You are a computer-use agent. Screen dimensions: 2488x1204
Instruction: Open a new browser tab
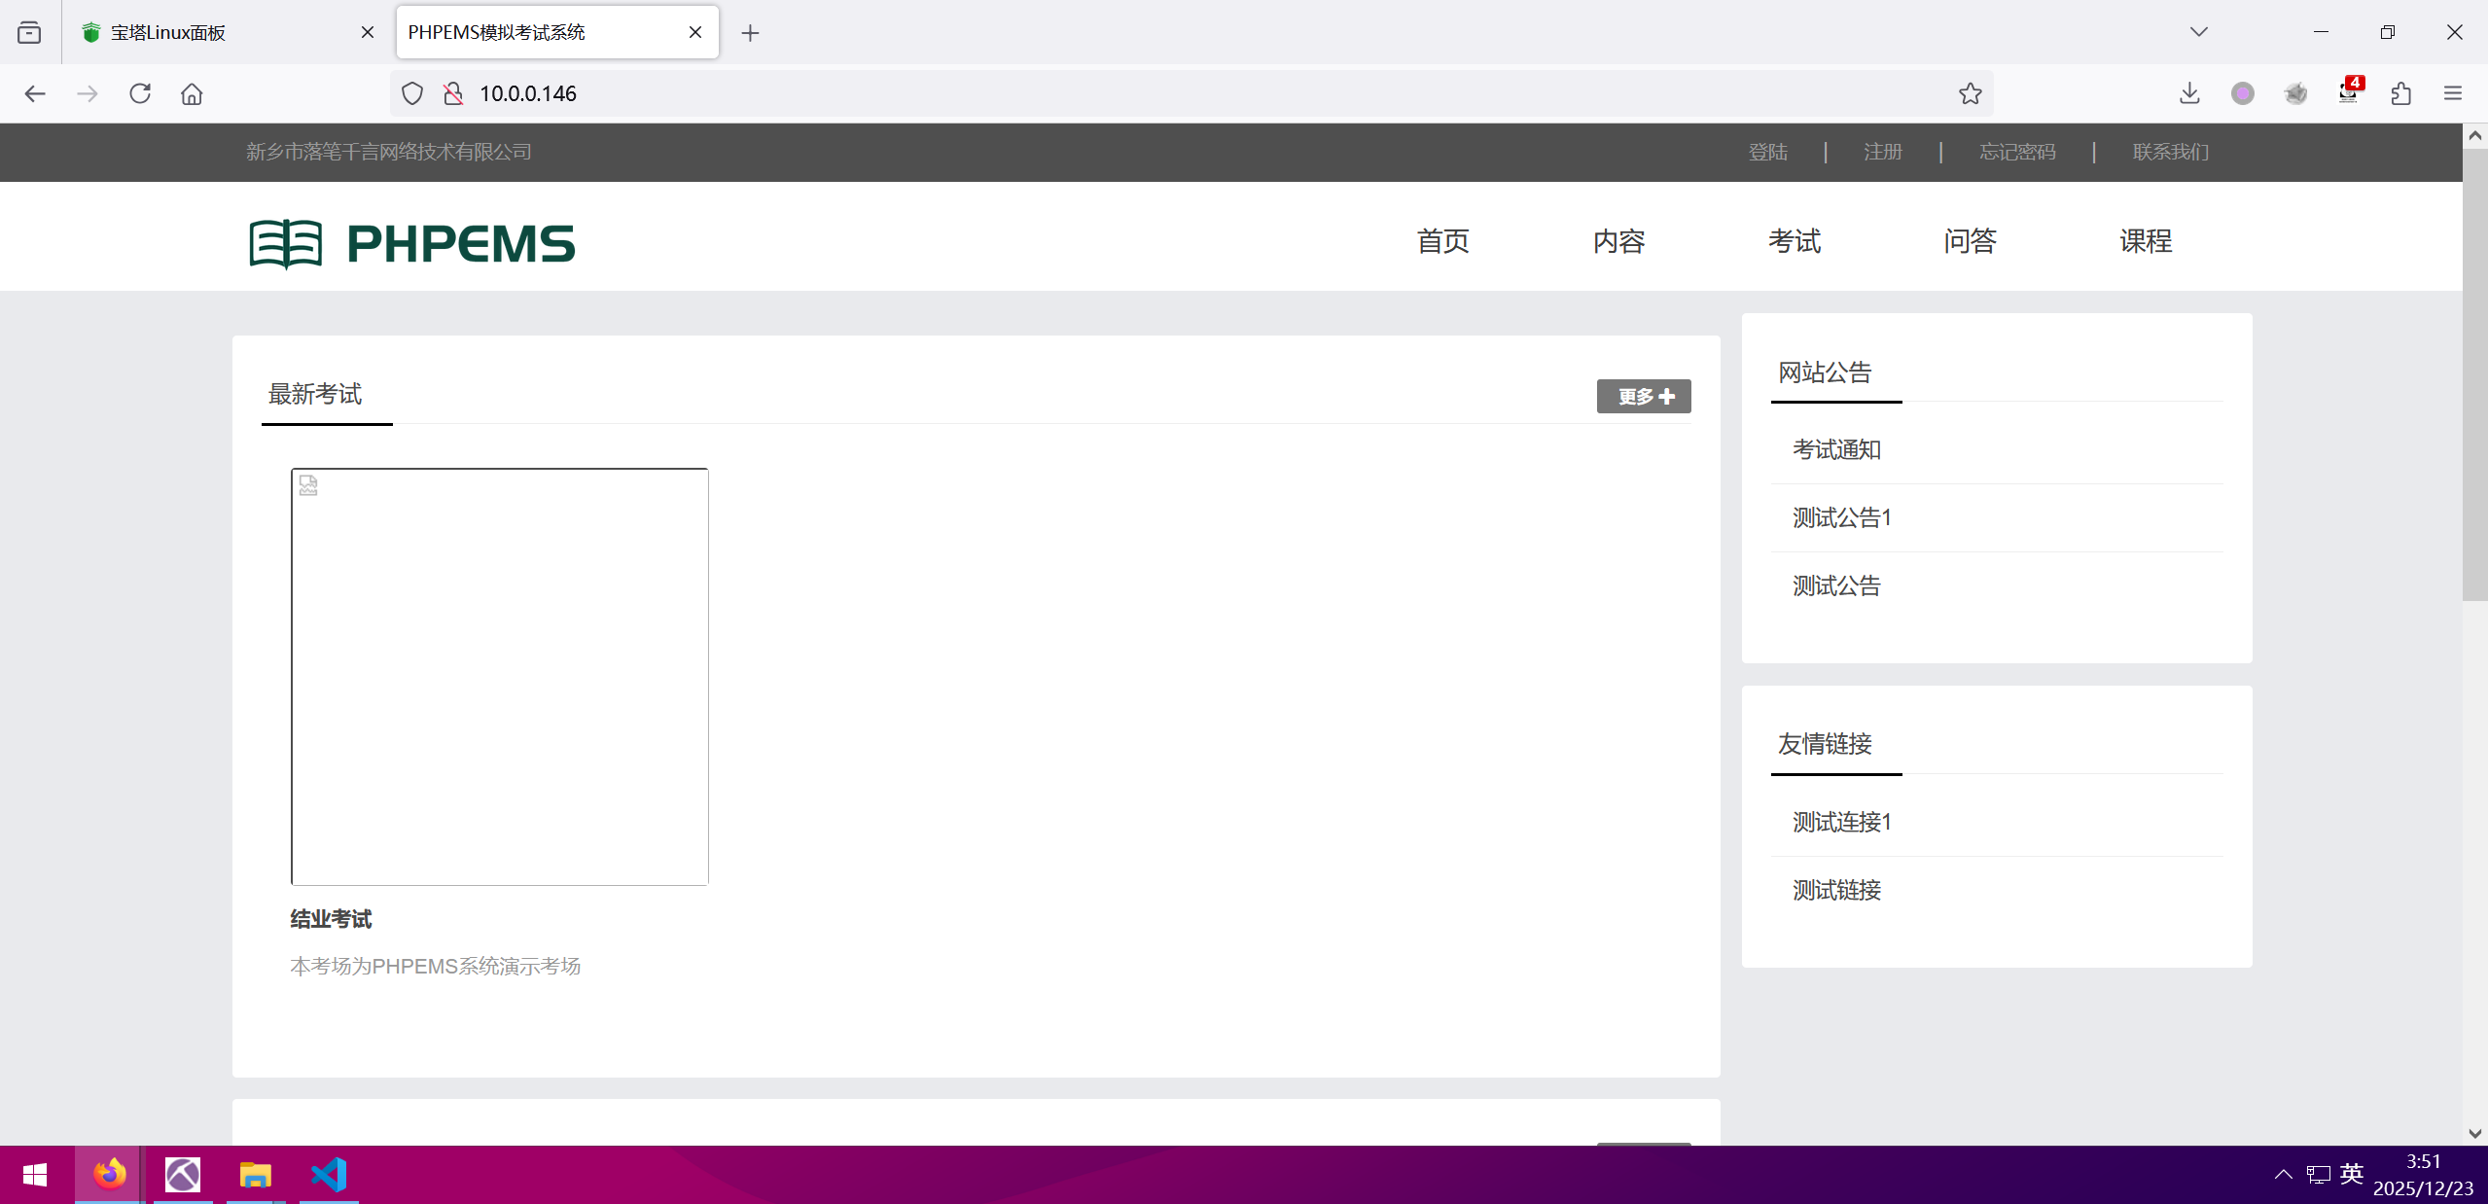[750, 33]
